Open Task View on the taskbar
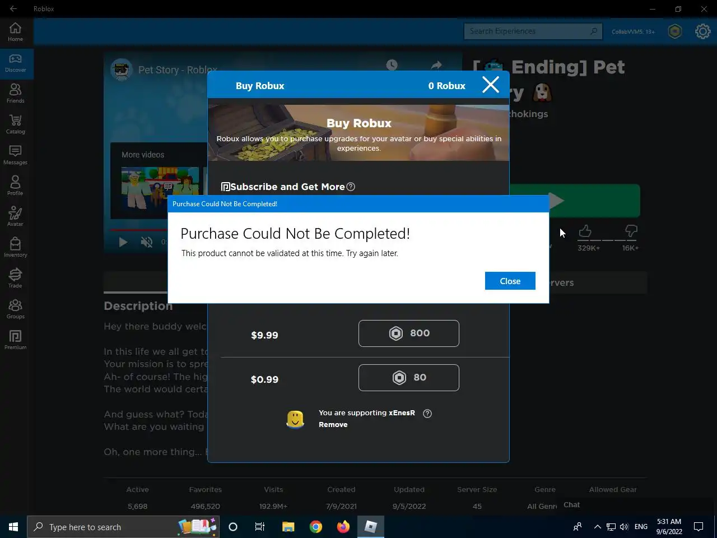Screen dimensions: 717x538 260,527
